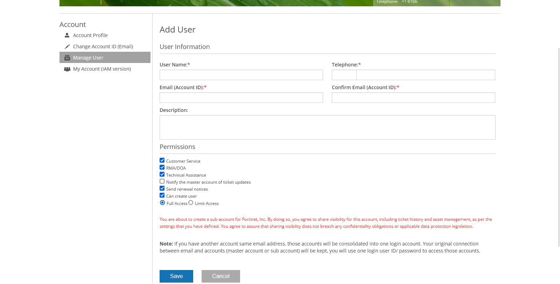Click the My Account group icon

click(67, 69)
